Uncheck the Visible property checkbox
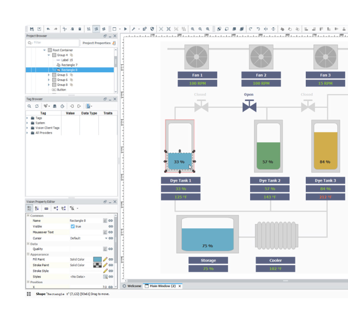348x324 pixels. pos(73,226)
